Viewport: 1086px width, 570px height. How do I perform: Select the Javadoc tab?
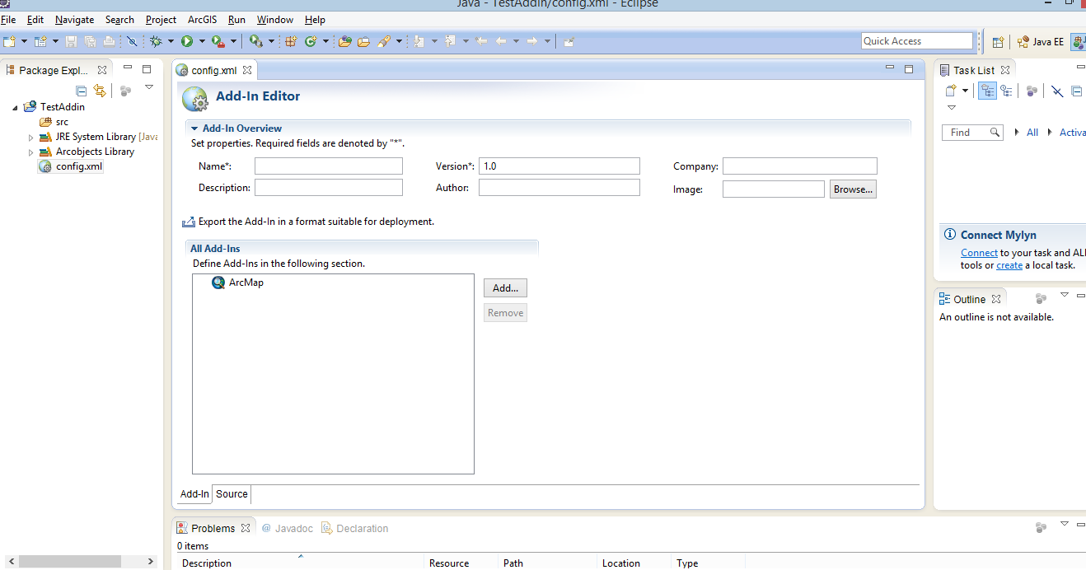pos(287,528)
